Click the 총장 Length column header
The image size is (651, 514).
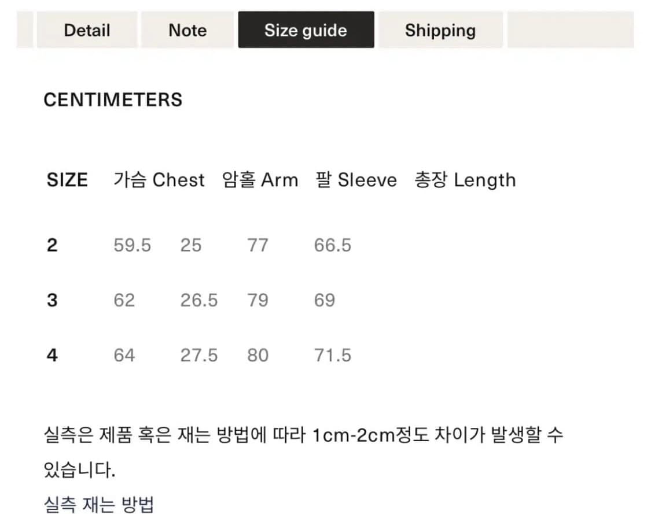tap(465, 180)
